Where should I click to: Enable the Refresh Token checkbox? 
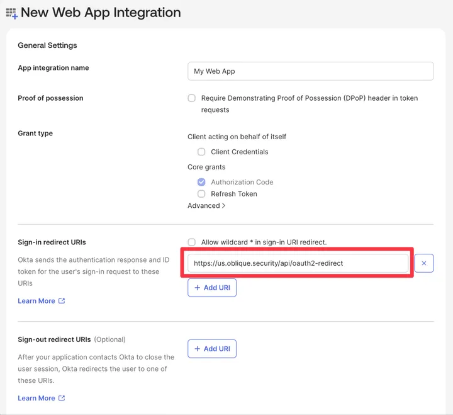point(201,194)
